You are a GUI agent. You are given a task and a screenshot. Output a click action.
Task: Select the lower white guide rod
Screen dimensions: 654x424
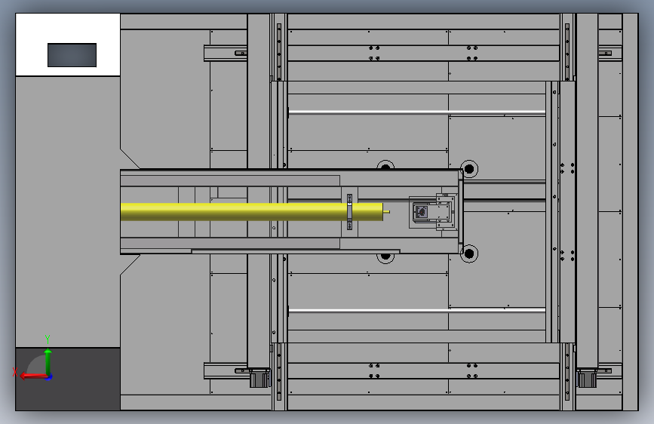(416, 311)
